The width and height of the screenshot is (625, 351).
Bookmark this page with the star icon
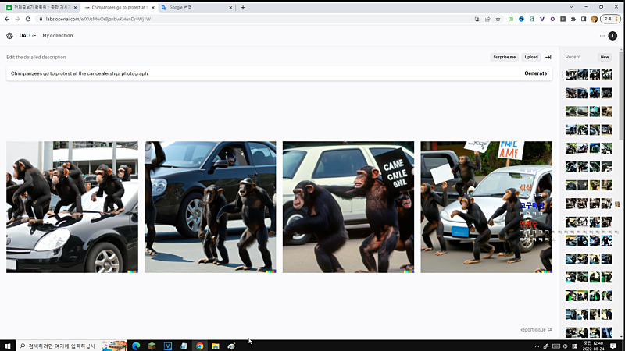coord(498,19)
